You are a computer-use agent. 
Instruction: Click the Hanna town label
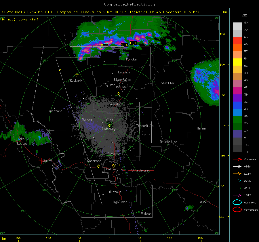pyautogui.click(x=201, y=128)
